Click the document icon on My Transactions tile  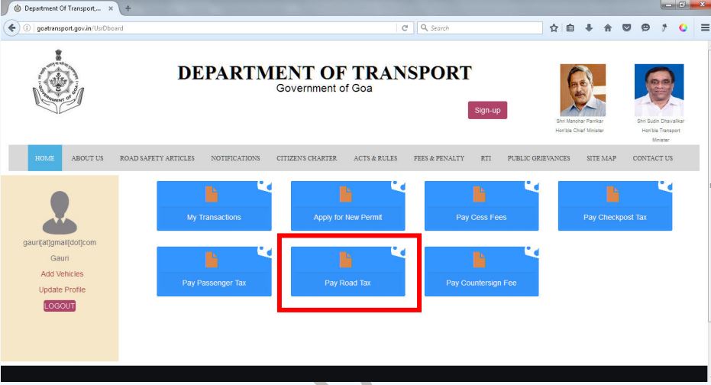click(x=212, y=194)
